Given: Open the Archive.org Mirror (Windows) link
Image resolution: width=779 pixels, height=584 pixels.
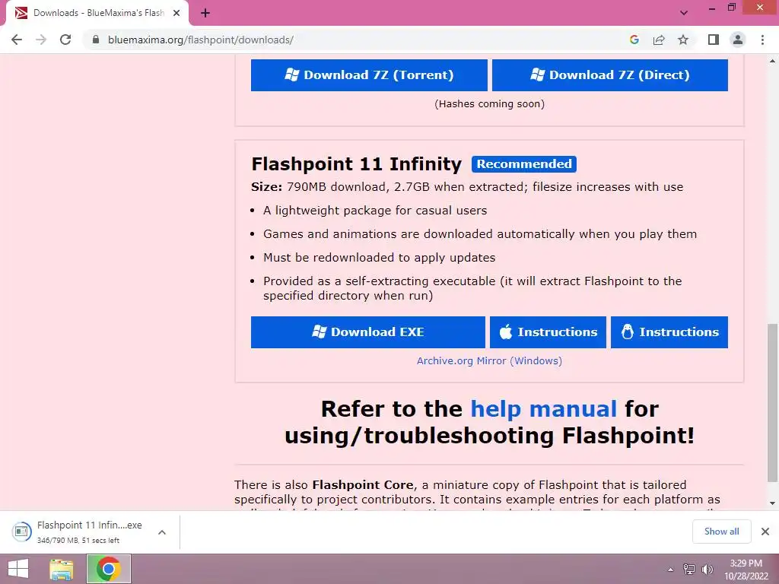Looking at the screenshot, I should tap(489, 361).
